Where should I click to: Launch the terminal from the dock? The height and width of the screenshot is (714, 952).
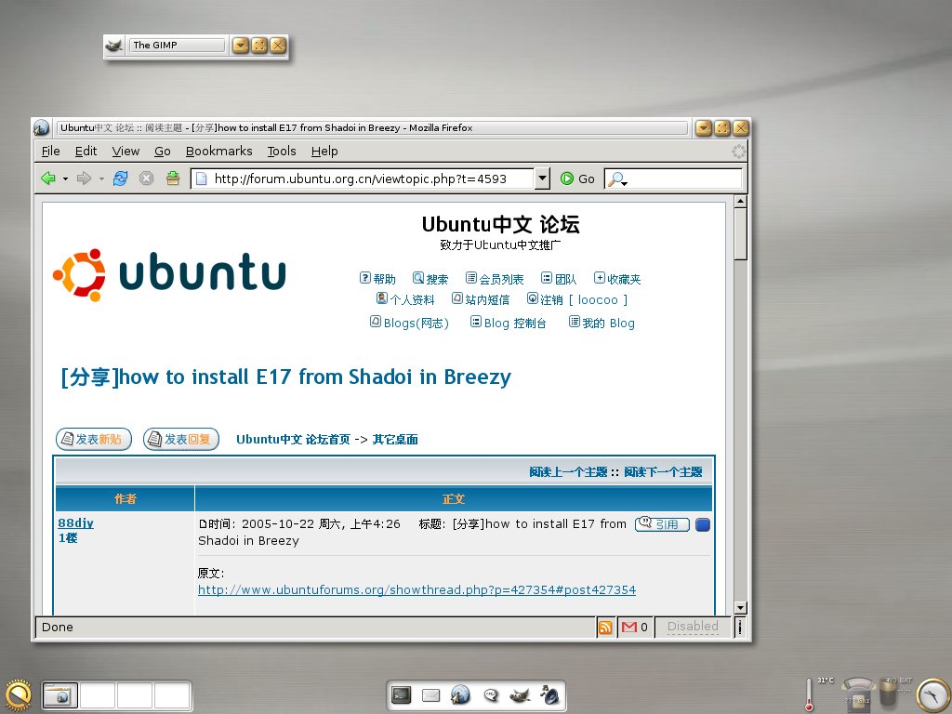tap(402, 694)
